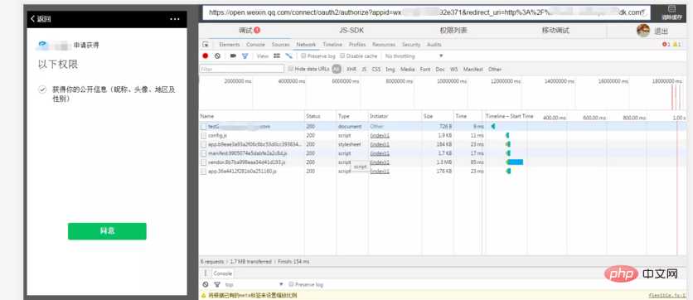The image size is (693, 300).
Task: Open the console drawer three-dot menu
Action: click(205, 273)
